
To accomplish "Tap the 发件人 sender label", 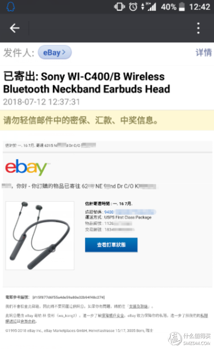I will point(19,53).
